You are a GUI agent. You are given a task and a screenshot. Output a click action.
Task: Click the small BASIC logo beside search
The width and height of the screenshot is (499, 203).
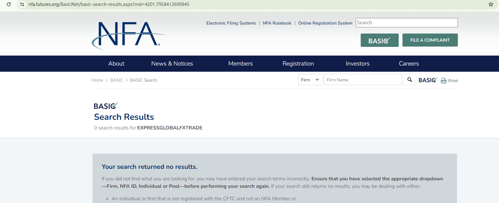[428, 80]
